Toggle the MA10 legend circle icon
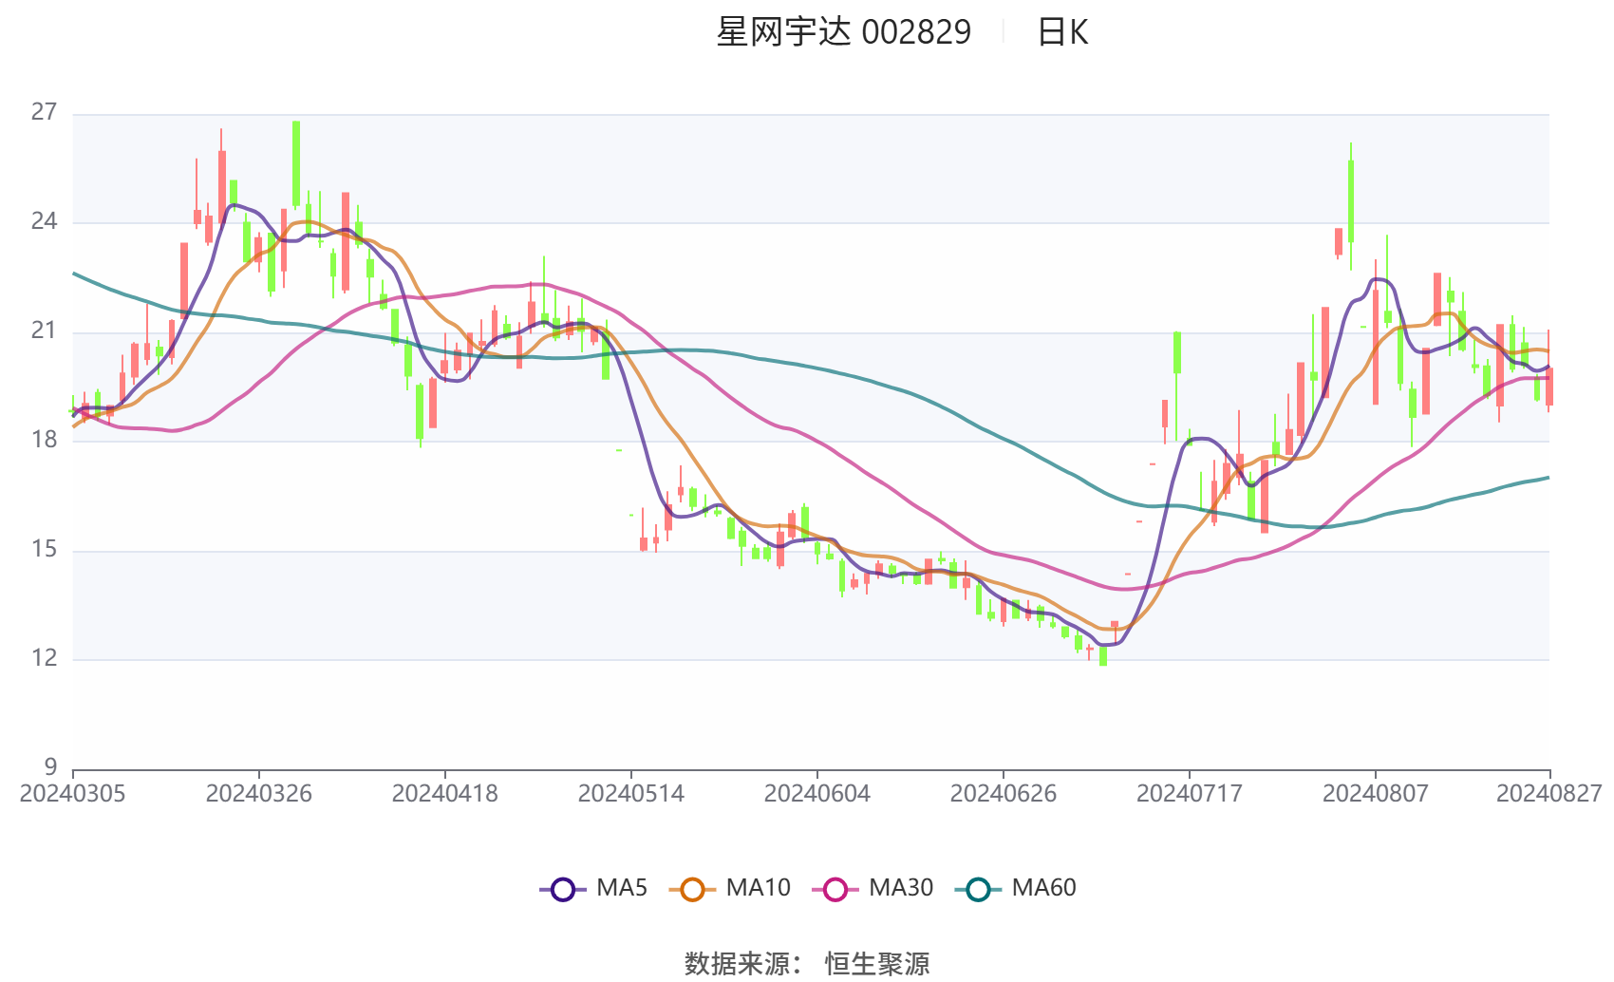This screenshot has height=982, width=1614. pos(692,889)
